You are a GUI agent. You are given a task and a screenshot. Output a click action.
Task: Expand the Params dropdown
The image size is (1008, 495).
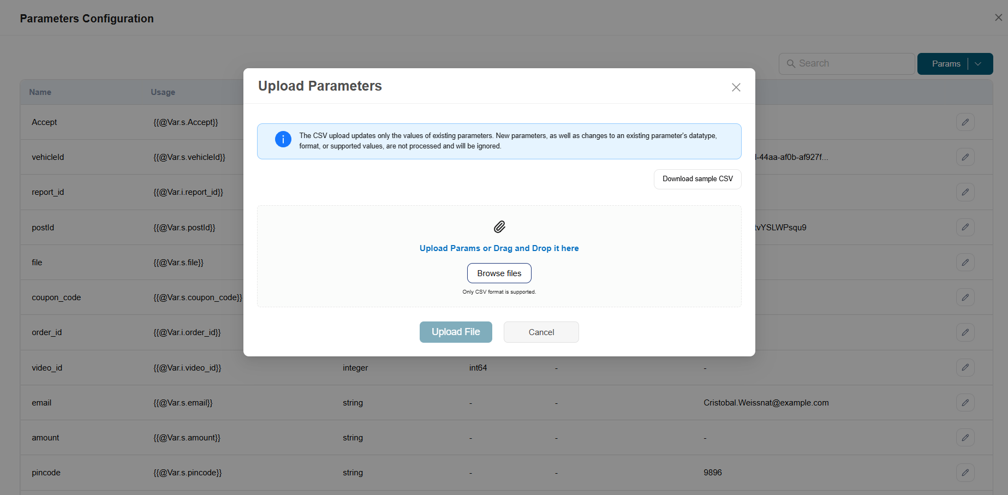[979, 64]
